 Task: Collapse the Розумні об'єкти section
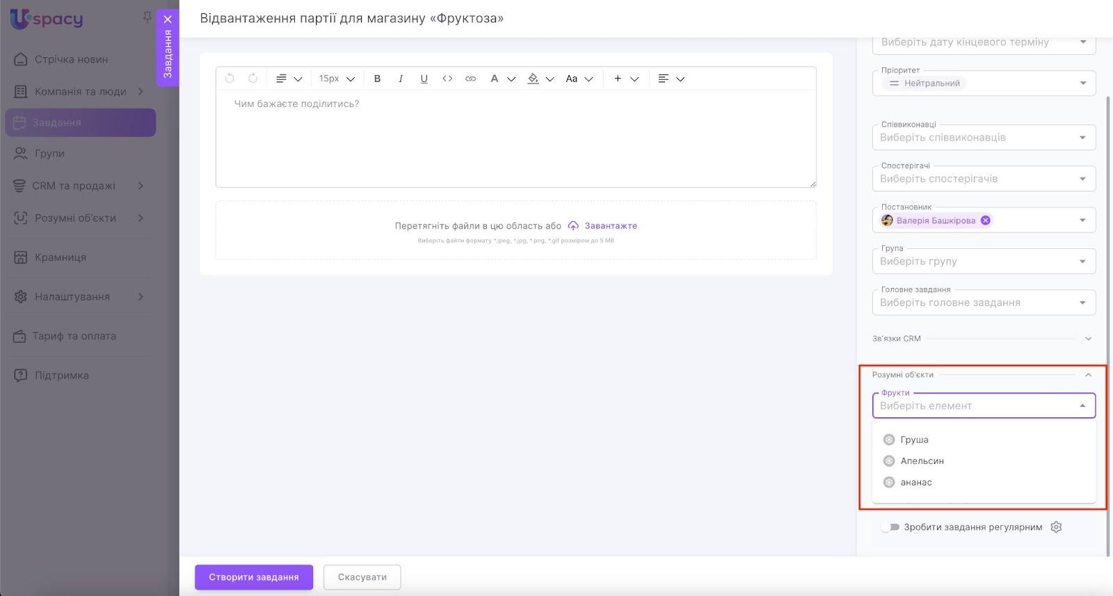tap(1089, 375)
